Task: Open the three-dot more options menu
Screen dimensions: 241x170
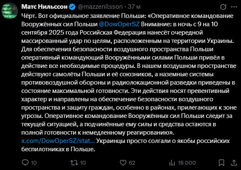Action: coord(234,7)
